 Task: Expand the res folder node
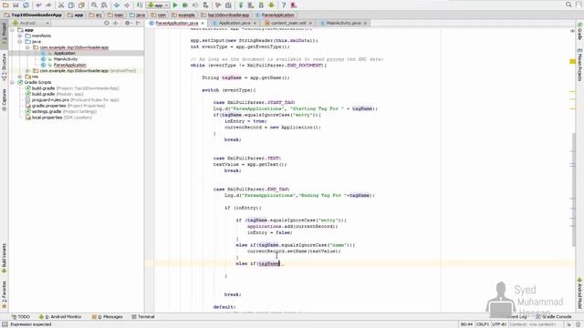(x=20, y=77)
